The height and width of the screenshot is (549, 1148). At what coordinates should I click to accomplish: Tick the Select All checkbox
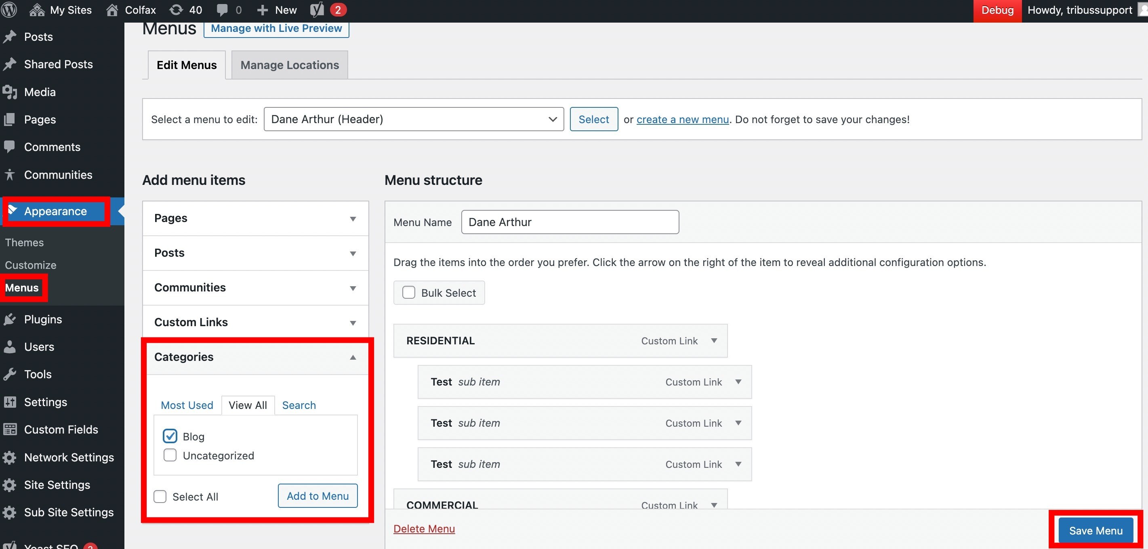coord(160,496)
